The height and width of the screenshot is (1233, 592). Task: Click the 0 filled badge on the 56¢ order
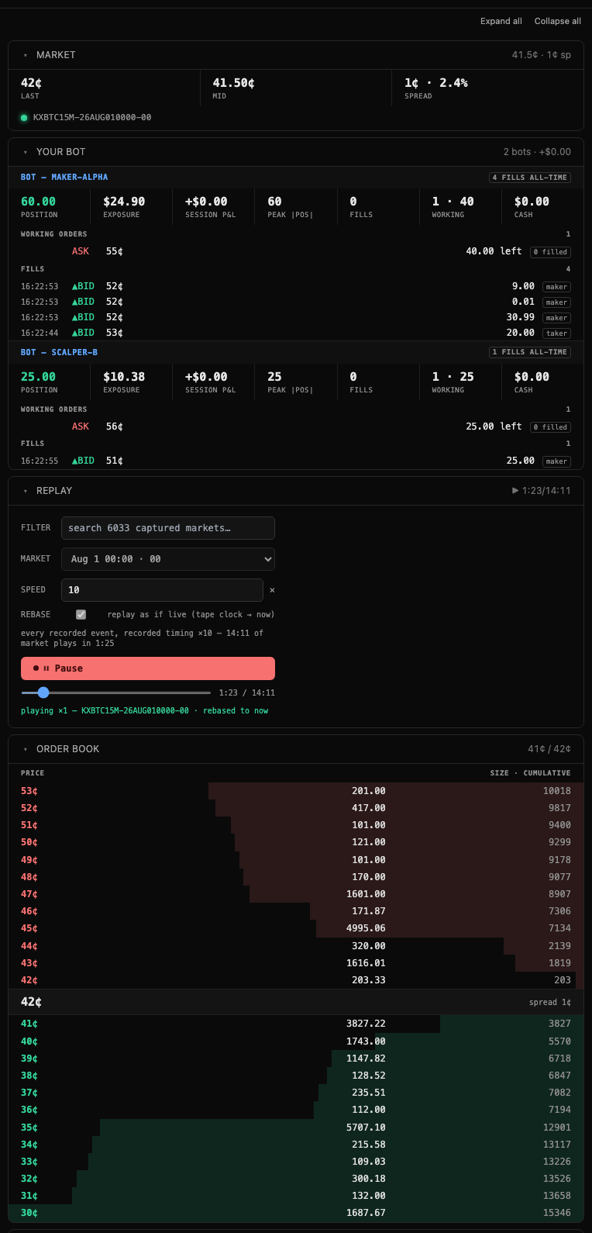(551, 427)
